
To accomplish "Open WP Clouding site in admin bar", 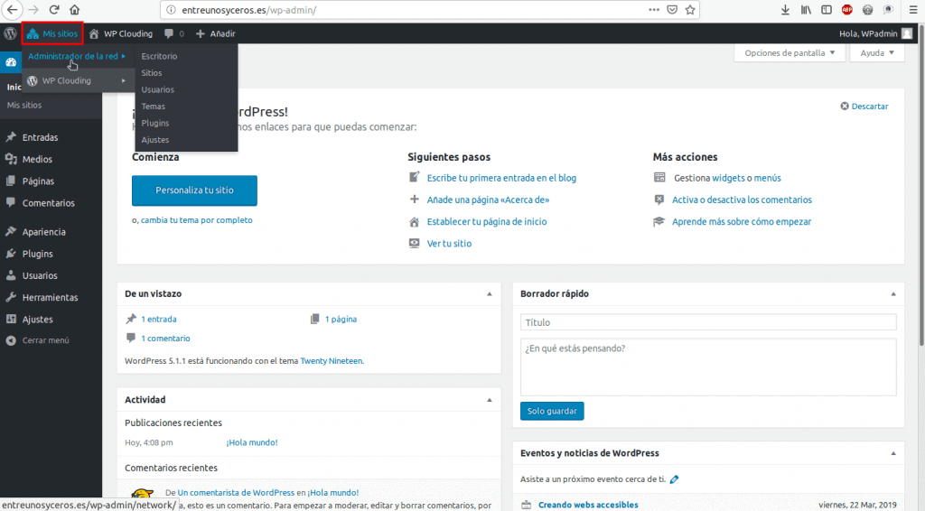I will pyautogui.click(x=121, y=33).
